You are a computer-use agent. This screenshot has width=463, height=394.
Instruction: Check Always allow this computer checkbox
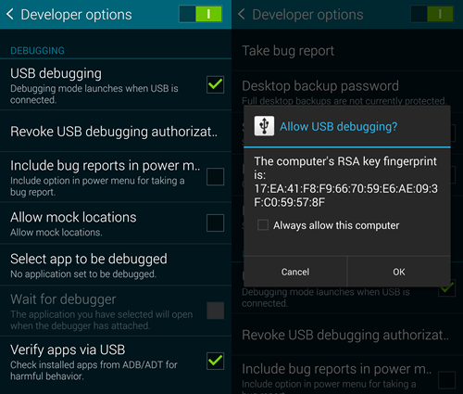tap(263, 225)
